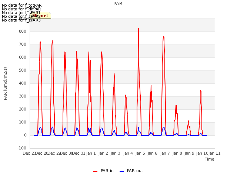Select the 'No data for f_totPAR' message
237x178 pixels.
(21, 5)
